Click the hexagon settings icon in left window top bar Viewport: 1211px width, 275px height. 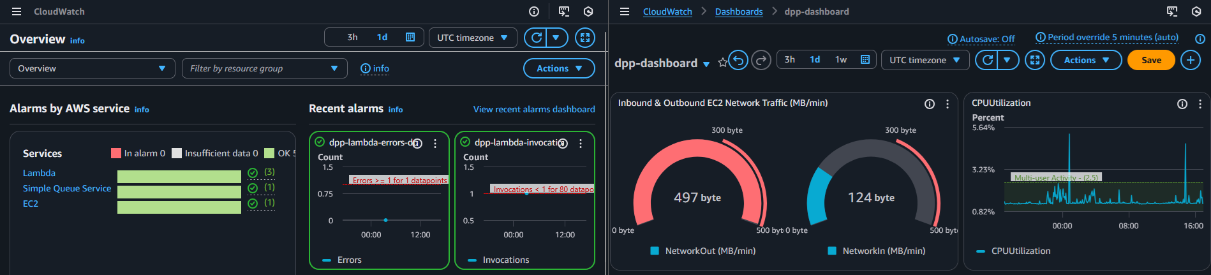coord(588,11)
